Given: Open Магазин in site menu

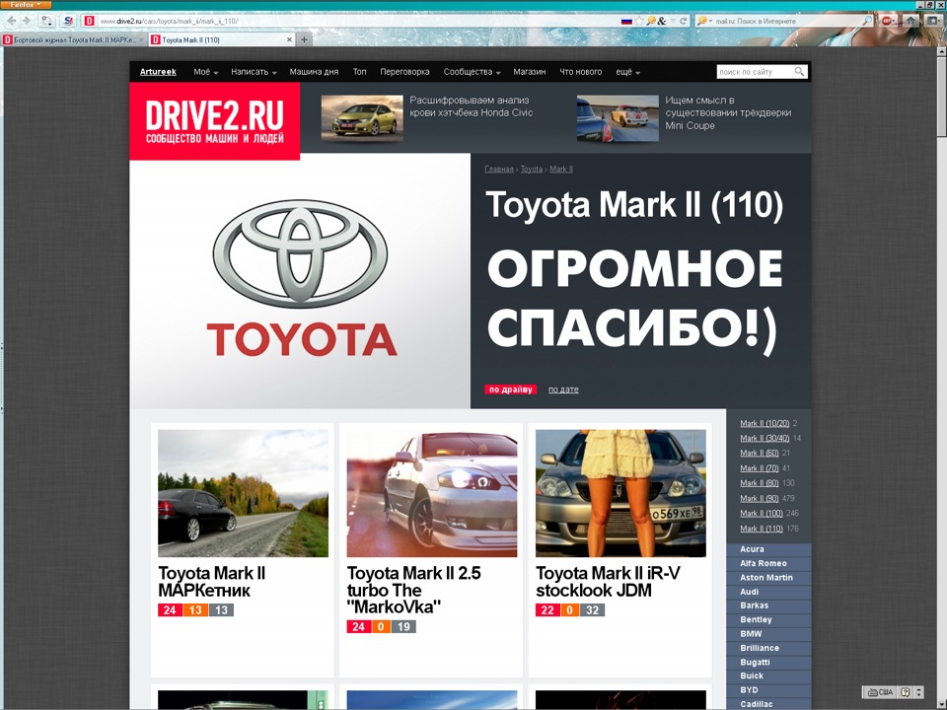Looking at the screenshot, I should (x=529, y=72).
